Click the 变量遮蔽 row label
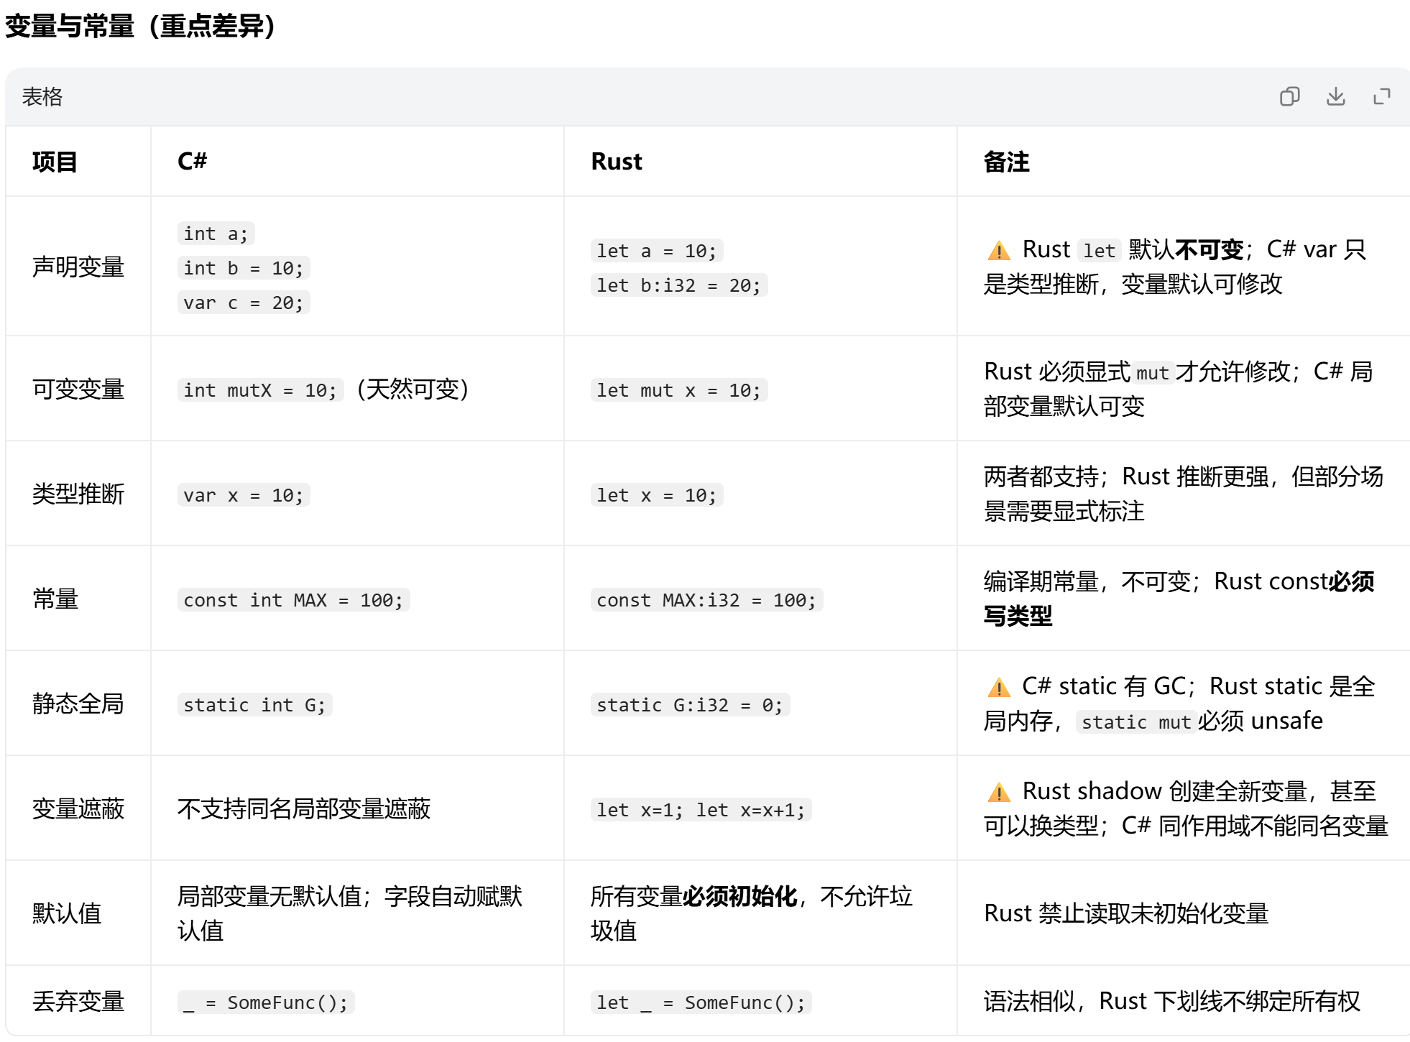1410x1042 pixels. coord(78,808)
